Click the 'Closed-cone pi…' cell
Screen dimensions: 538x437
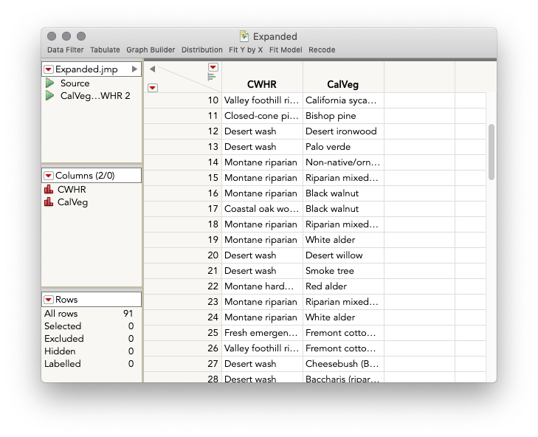(262, 116)
